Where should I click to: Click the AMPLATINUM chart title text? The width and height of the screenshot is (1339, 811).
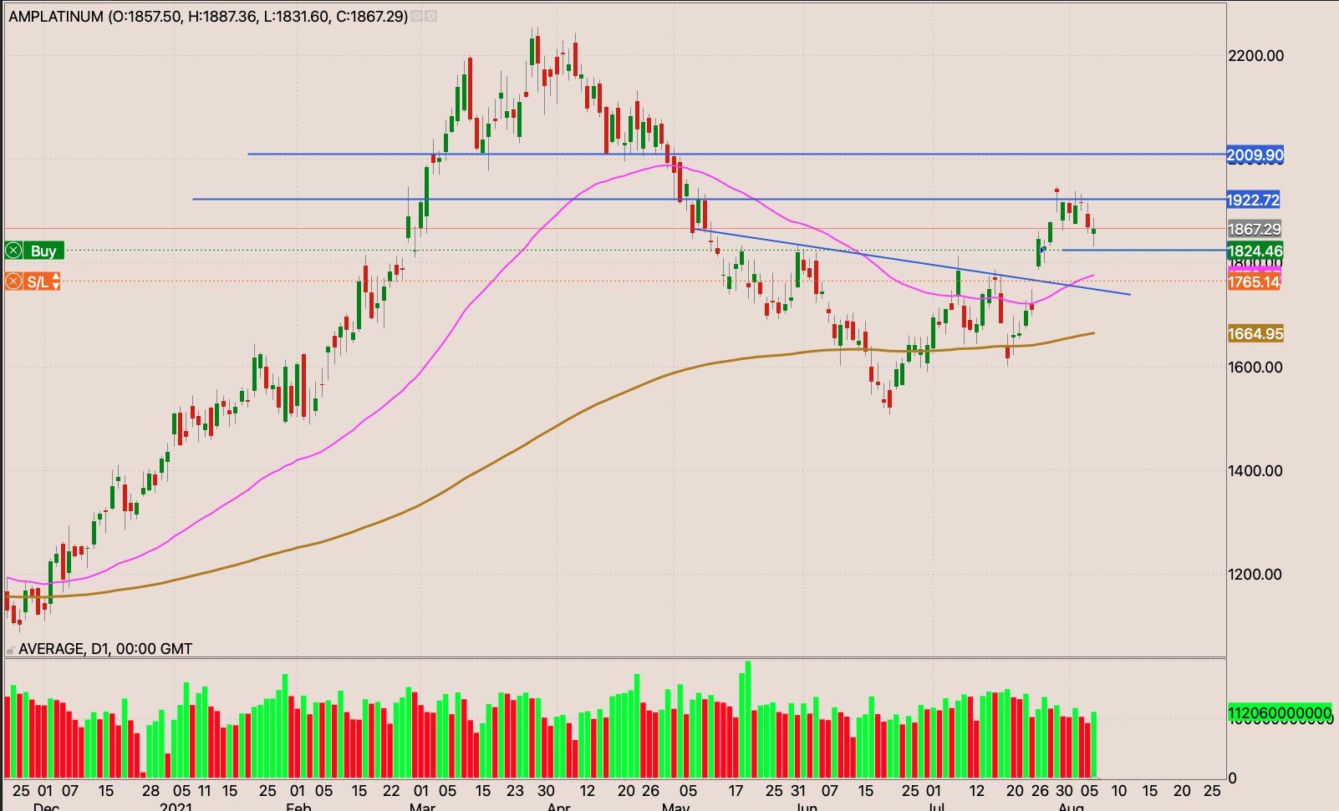56,16
